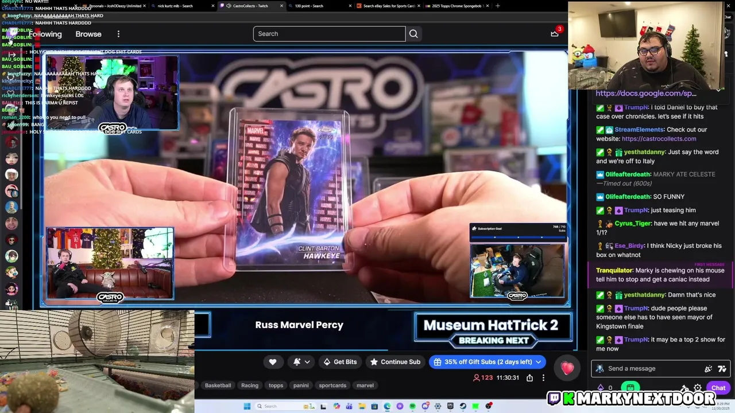
Task: Open the Twitch search magnifier button
Action: (x=413, y=34)
